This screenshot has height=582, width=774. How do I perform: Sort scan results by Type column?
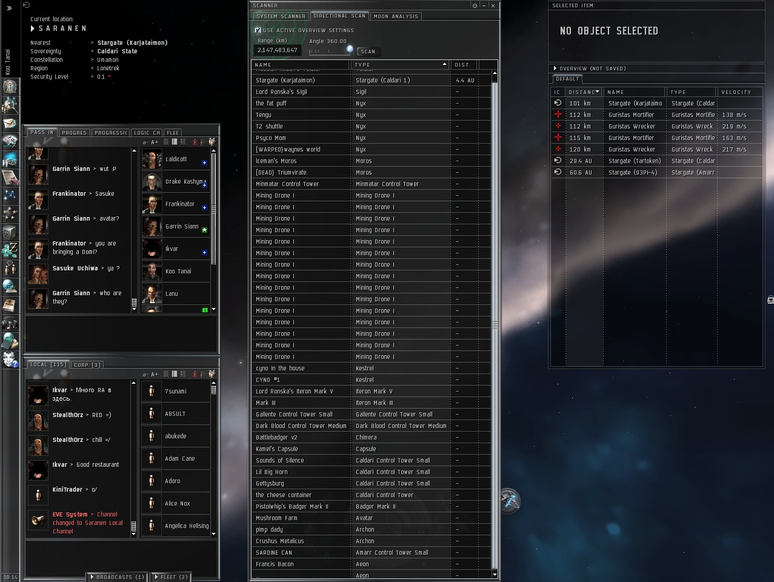click(x=401, y=64)
